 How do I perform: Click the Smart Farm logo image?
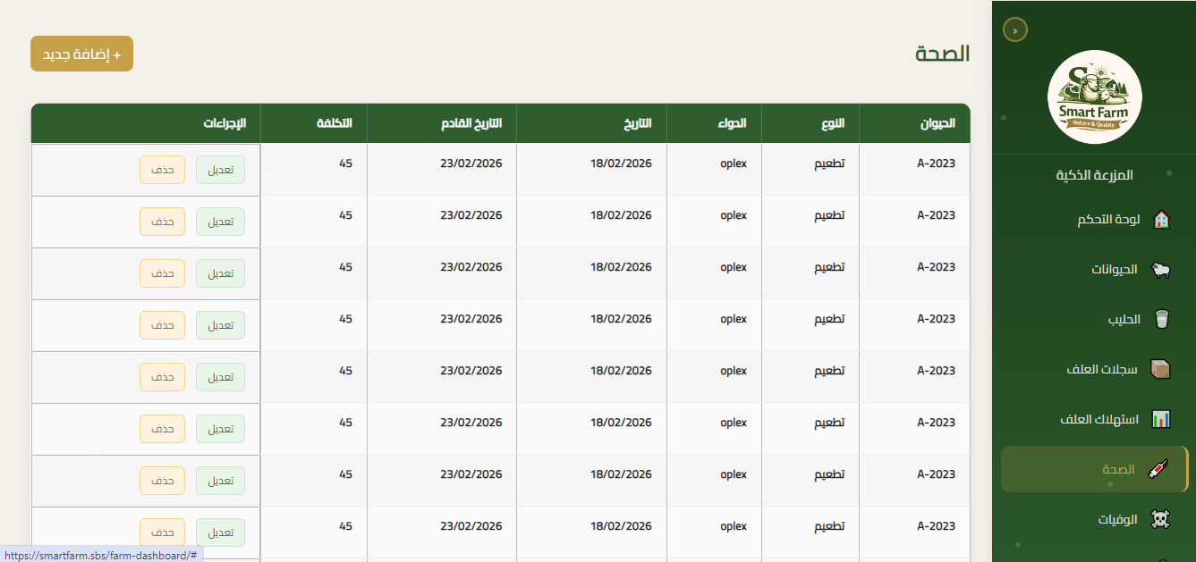point(1094,97)
